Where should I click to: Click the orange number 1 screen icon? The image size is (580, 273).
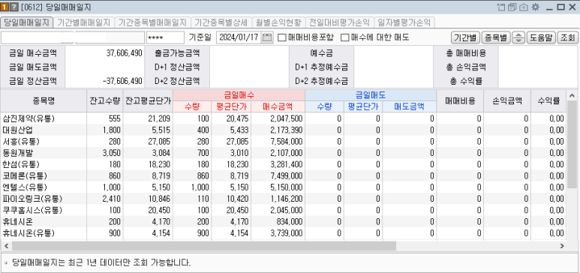(5, 7)
